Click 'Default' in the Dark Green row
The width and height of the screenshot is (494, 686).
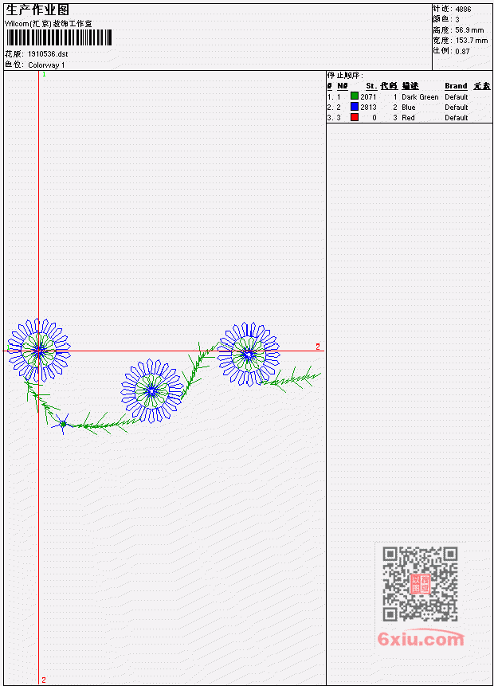pyautogui.click(x=457, y=96)
